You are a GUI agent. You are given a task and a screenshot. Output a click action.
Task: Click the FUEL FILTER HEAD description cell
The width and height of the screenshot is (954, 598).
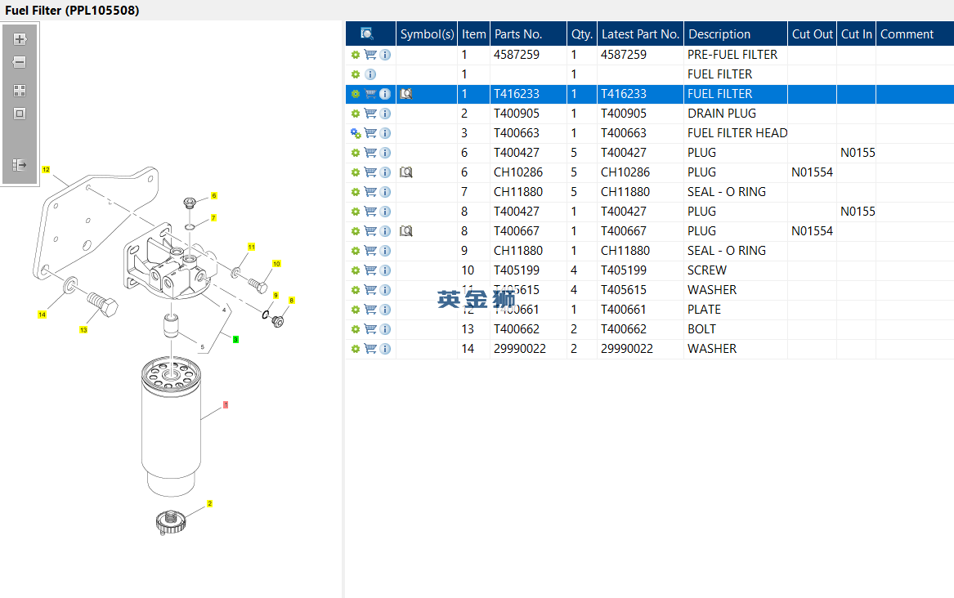coord(737,133)
